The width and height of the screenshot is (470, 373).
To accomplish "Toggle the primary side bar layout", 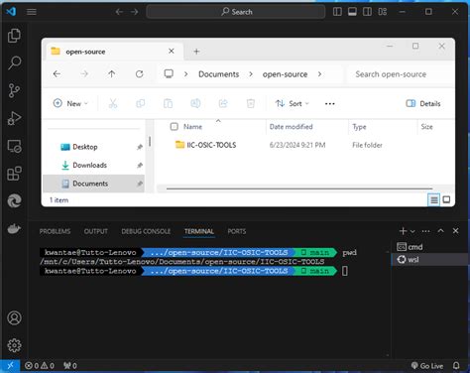I will pos(337,12).
